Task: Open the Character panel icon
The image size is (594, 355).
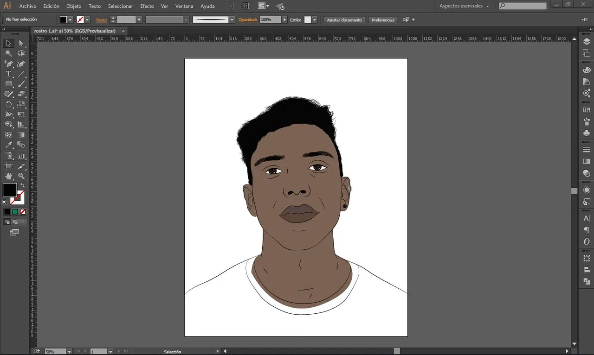Action: pos(587,218)
